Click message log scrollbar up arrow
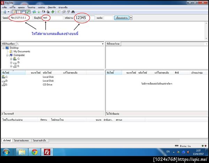 pos(206,23)
